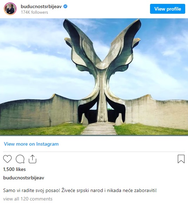Save the post with the bookmark icon

[181, 159]
